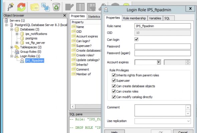Click the postgres database icon

[x=22, y=38]
